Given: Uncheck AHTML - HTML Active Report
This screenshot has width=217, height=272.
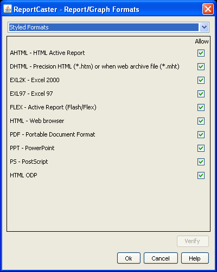Looking at the screenshot, I should click(201, 53).
